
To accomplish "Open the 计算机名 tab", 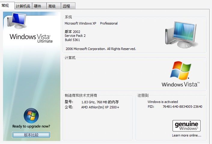I will pos(23,6).
